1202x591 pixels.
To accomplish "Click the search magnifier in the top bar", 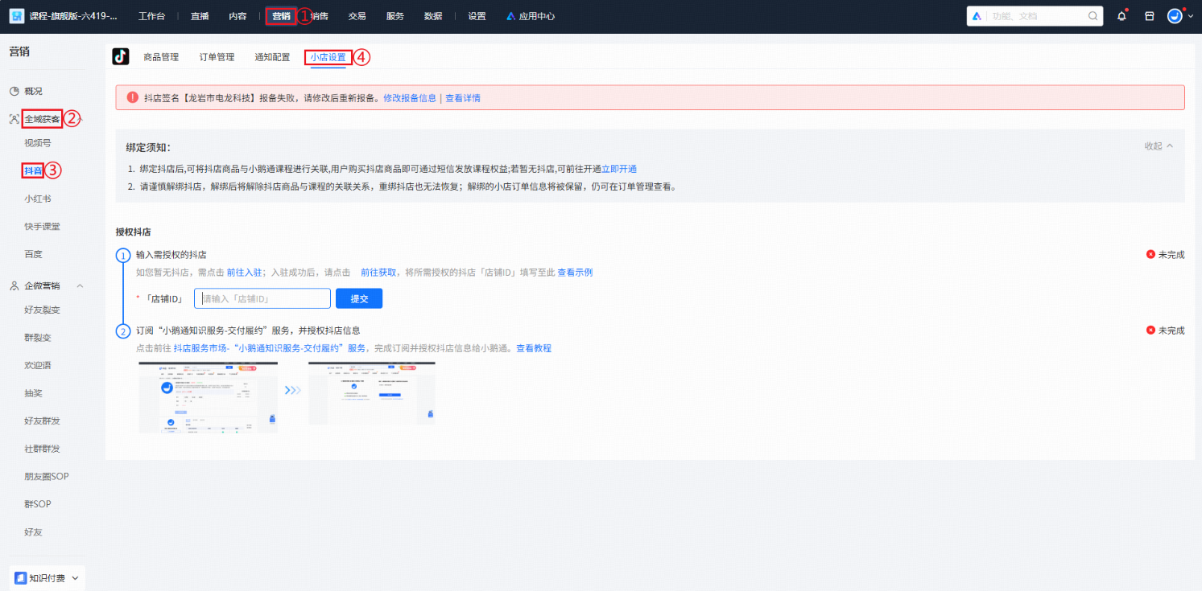I will 1093,15.
